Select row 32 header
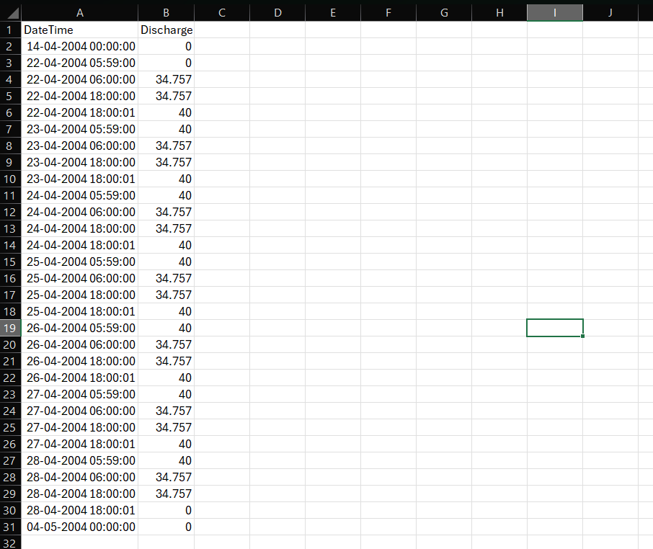Viewport: 653px width, 549px height. point(10,543)
